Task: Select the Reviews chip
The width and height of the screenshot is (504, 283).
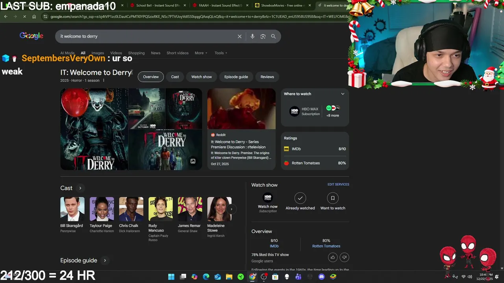Action: [267, 77]
